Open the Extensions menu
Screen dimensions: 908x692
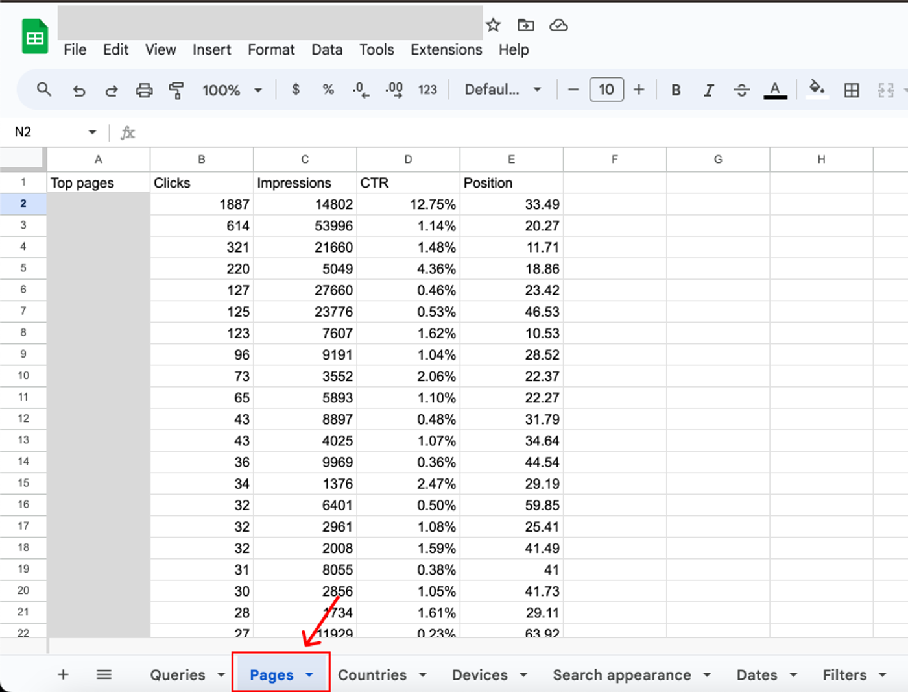coord(446,50)
